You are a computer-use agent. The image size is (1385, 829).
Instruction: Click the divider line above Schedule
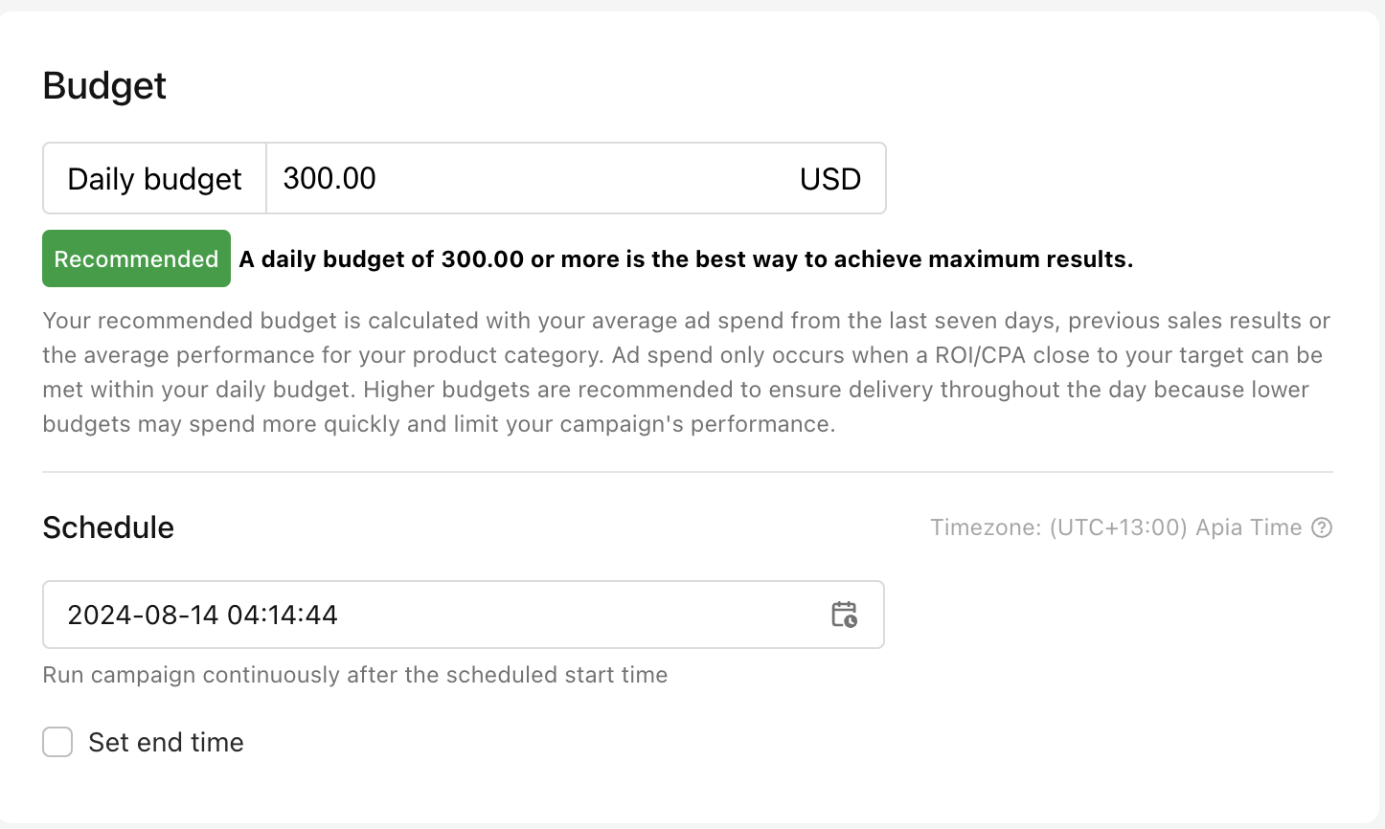(688, 472)
